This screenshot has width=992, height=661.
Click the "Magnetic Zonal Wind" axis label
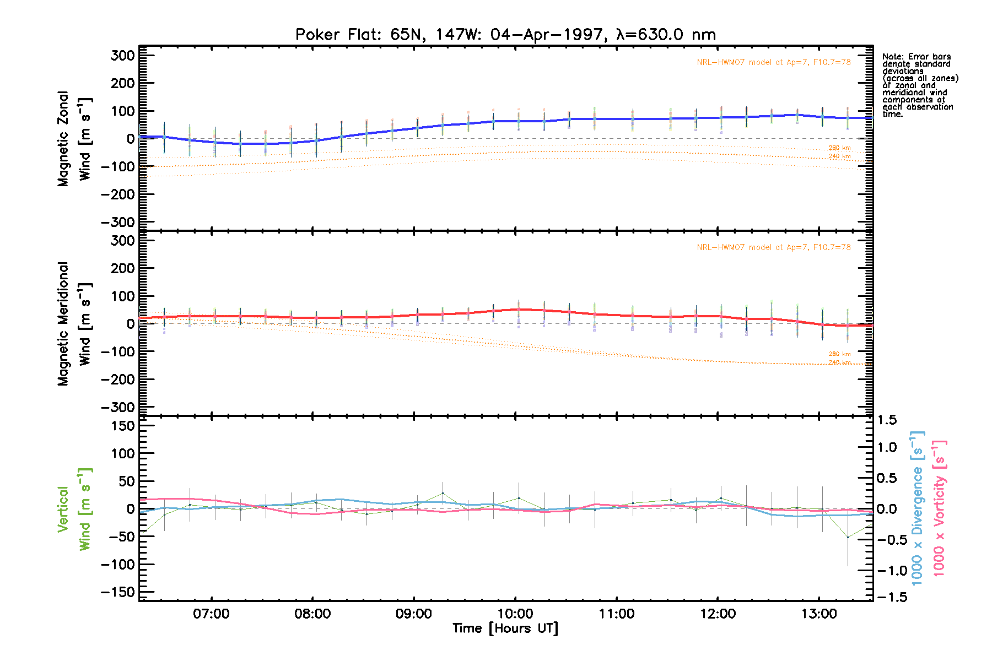[74, 139]
